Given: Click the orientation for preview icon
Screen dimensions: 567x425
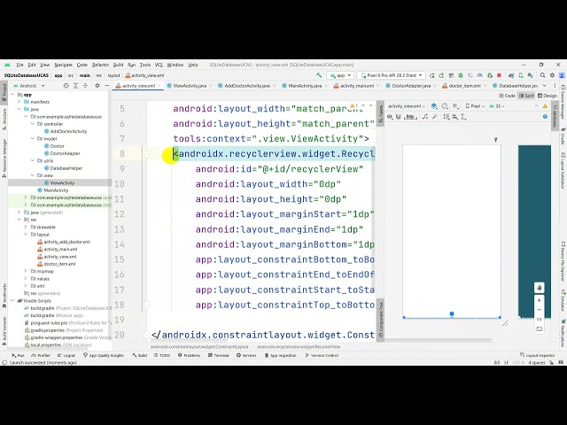Looking at the screenshot, I should pos(445,106).
